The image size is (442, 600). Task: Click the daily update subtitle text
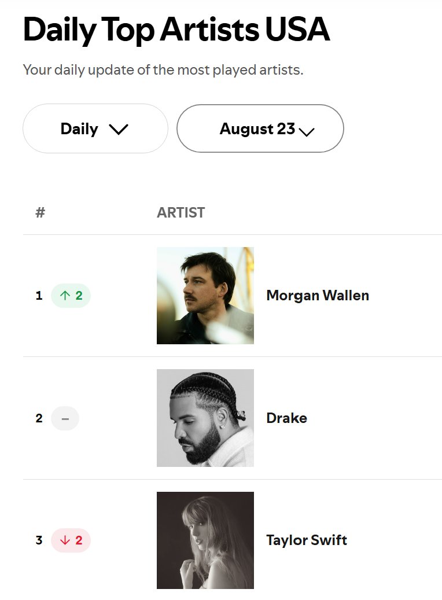[163, 71]
